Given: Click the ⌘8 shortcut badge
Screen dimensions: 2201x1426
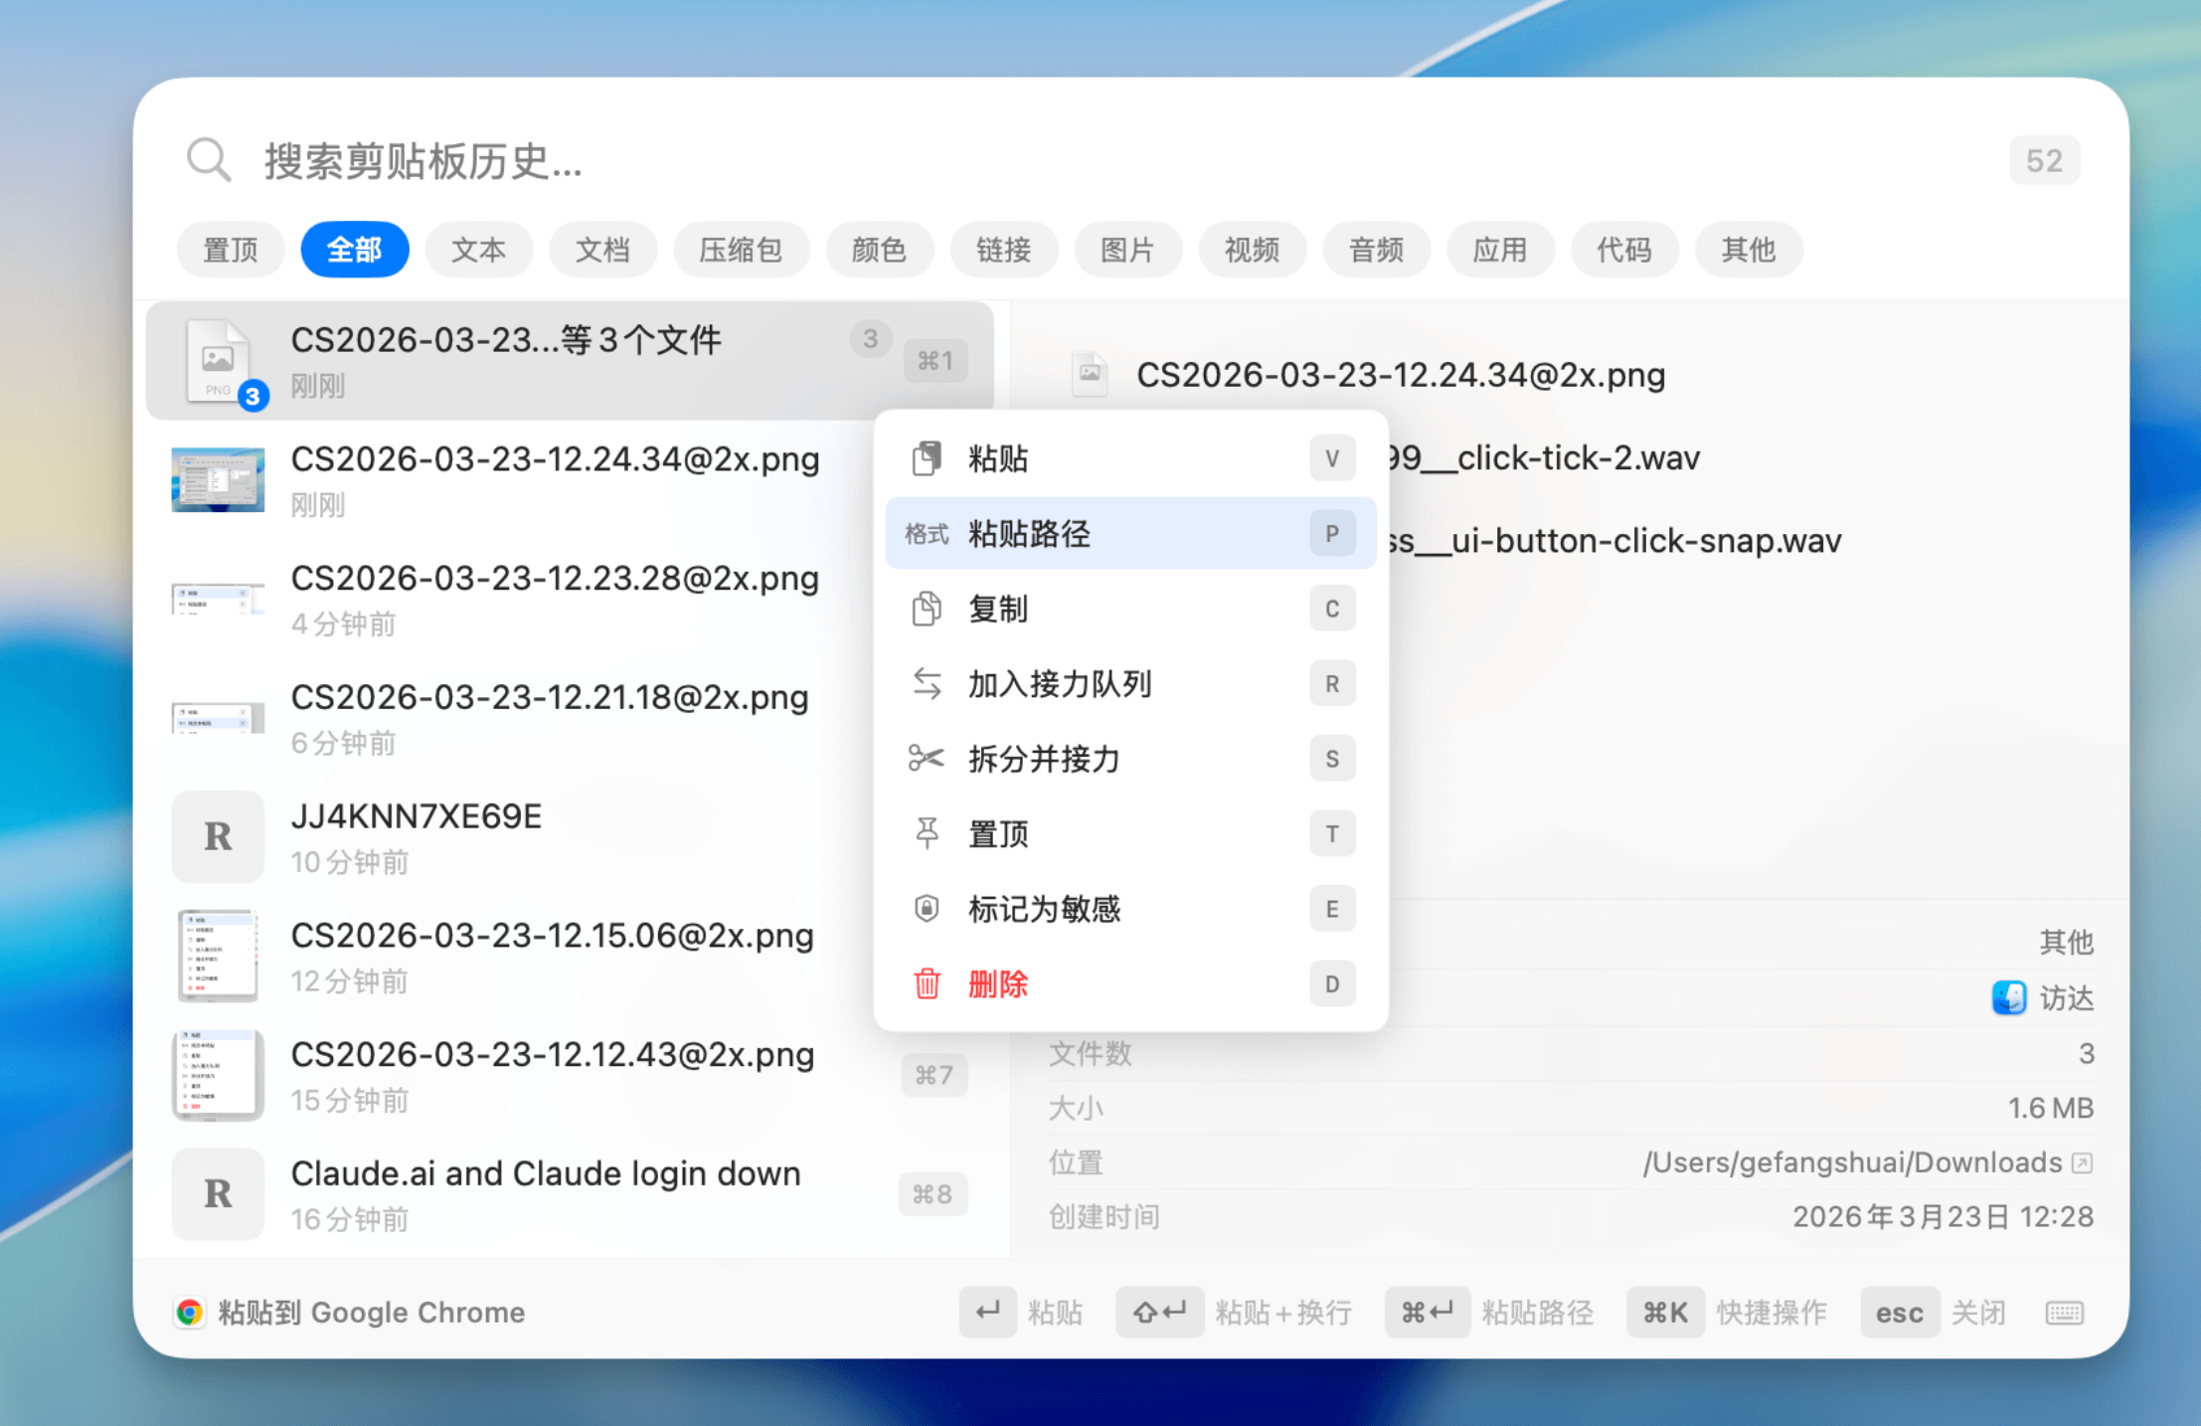Looking at the screenshot, I should pyautogui.click(x=932, y=1193).
